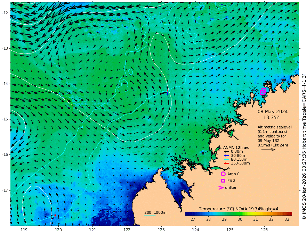Click the 'ANMN 12h av.' heading
The width and height of the screenshot is (306, 236).
click(x=236, y=147)
